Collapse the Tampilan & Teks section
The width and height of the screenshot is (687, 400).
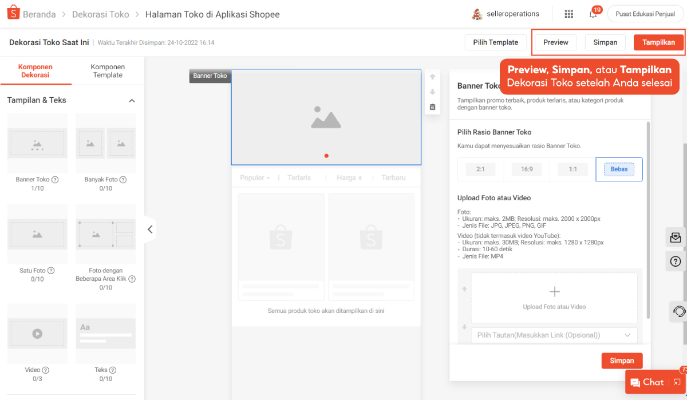(x=132, y=101)
